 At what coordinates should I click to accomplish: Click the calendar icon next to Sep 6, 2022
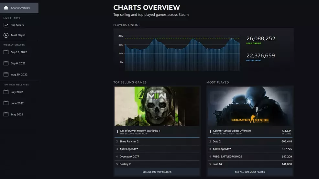(6, 63)
